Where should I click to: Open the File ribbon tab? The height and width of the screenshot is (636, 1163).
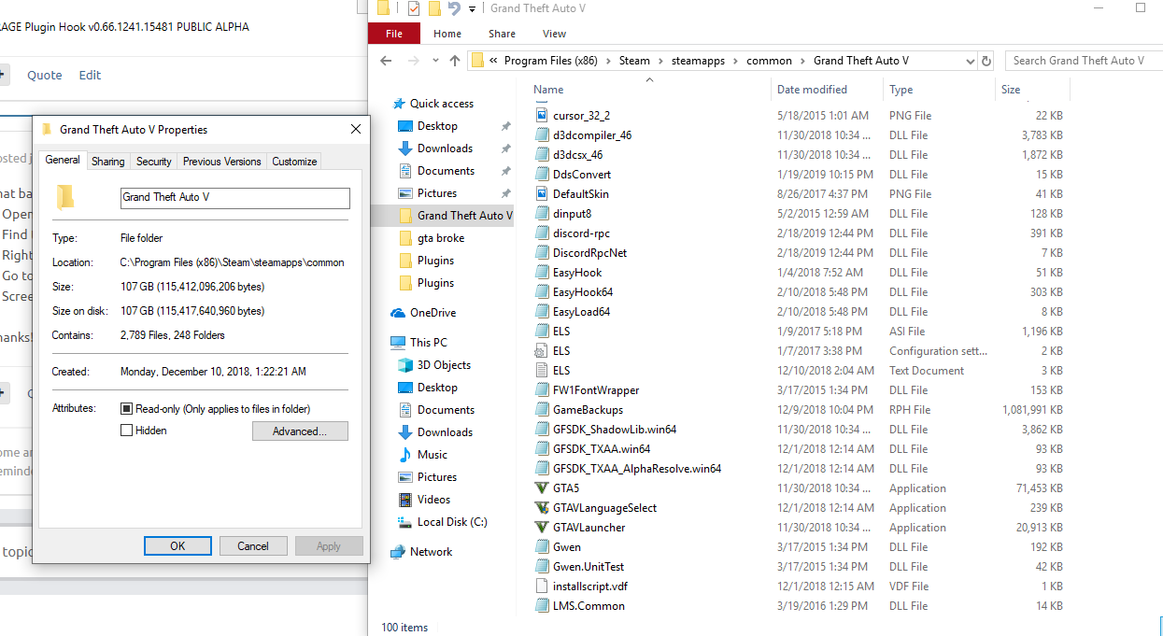(x=394, y=34)
